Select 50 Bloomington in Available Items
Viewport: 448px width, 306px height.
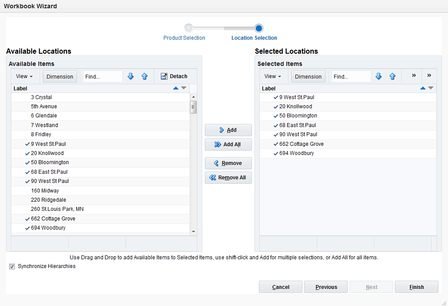click(100, 162)
